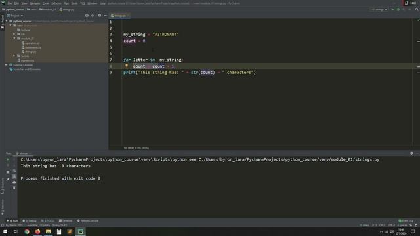
Task: Open Calculator from the taskbar
Action: tap(59, 231)
